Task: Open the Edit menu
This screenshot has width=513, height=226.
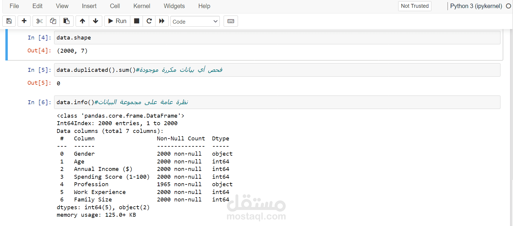Action: 37,6
